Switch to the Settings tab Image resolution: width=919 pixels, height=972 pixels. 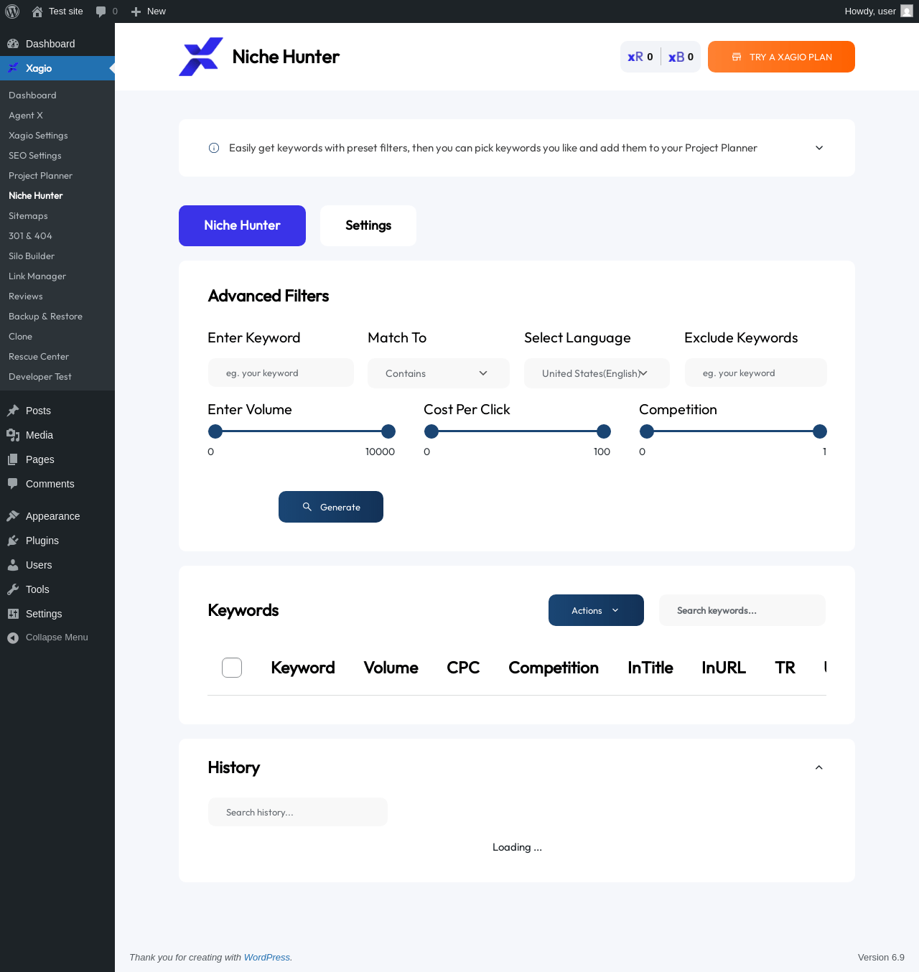coord(368,225)
